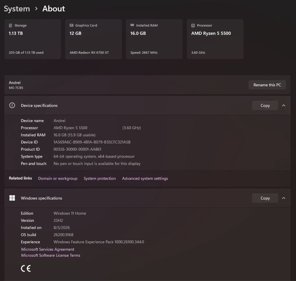Click the Device name value 'Andrei'
The height and width of the screenshot is (281, 296).
tap(59, 121)
